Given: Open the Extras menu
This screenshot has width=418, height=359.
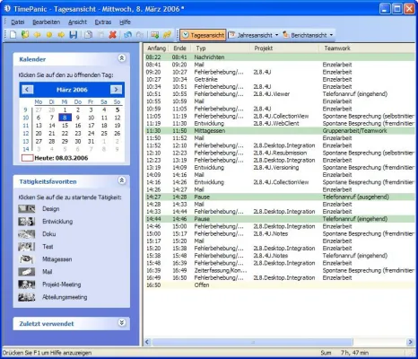Looking at the screenshot, I should coord(103,22).
